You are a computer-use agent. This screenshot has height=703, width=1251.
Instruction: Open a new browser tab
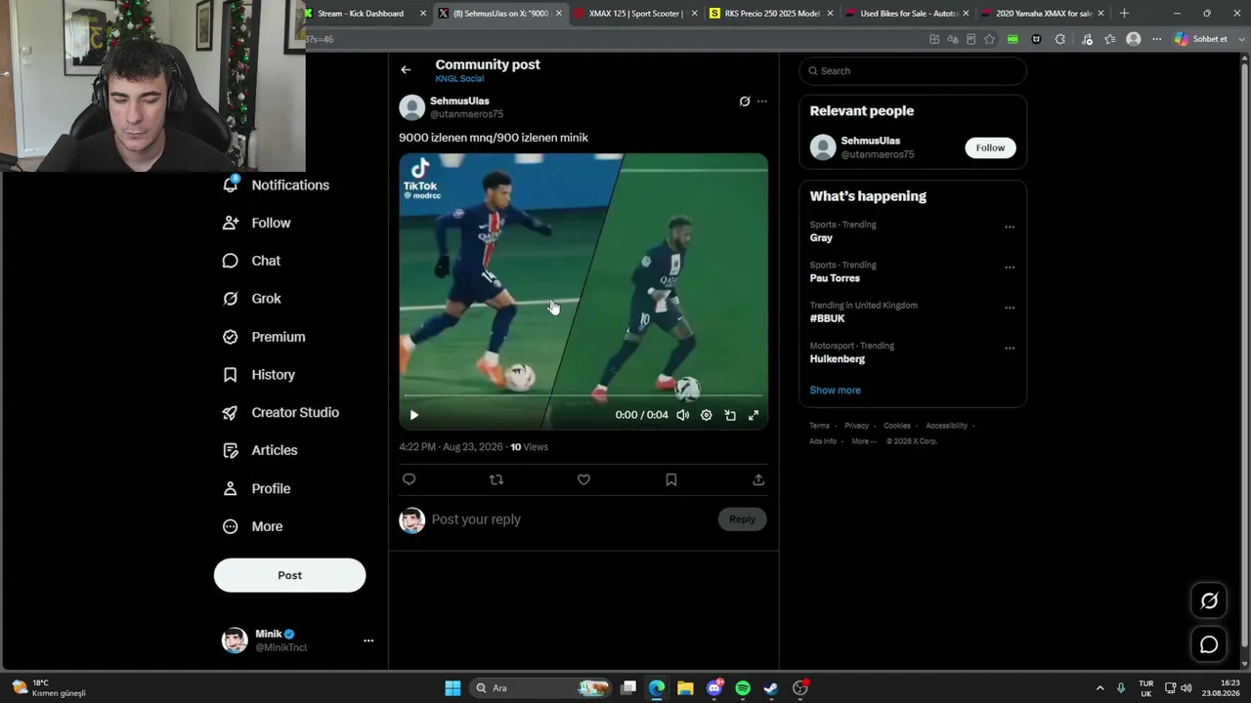point(1124,14)
